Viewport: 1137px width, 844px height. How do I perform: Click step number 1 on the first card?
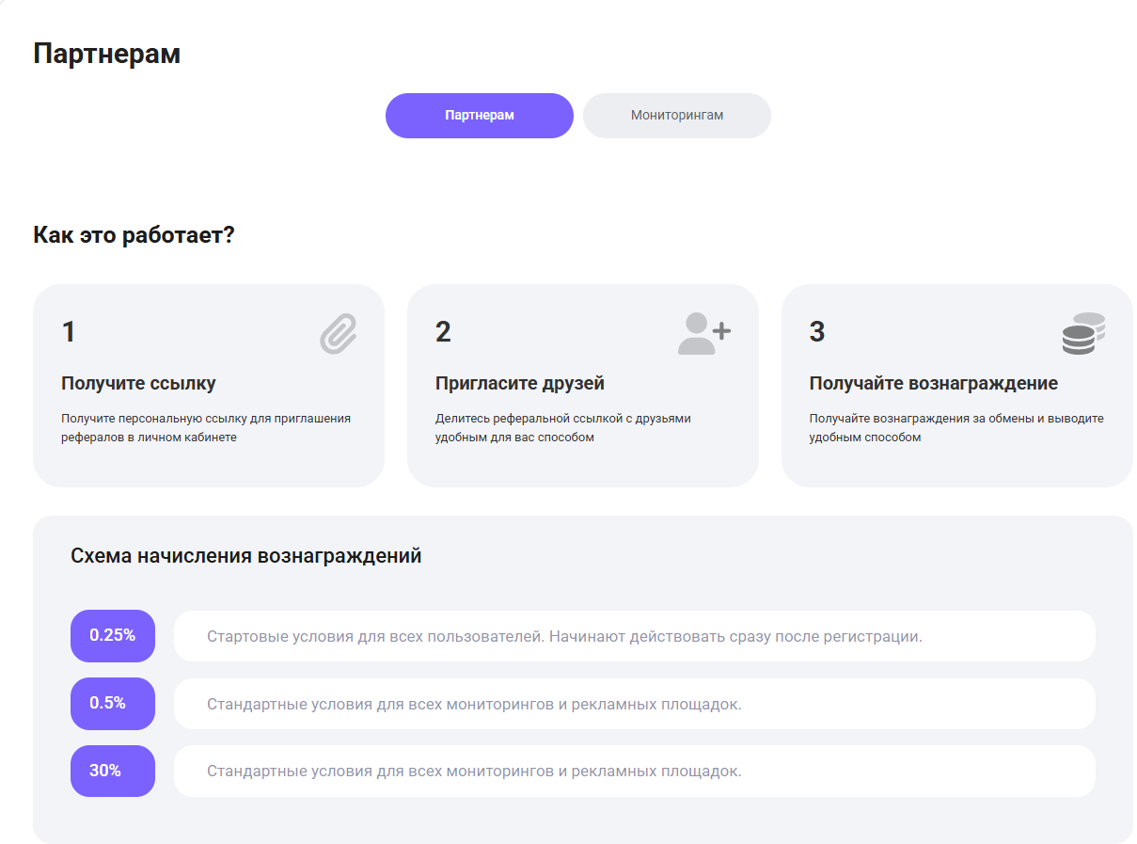(69, 332)
